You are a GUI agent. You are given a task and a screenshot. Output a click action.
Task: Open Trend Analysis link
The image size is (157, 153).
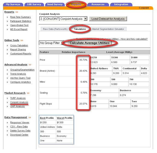tap(18, 74)
